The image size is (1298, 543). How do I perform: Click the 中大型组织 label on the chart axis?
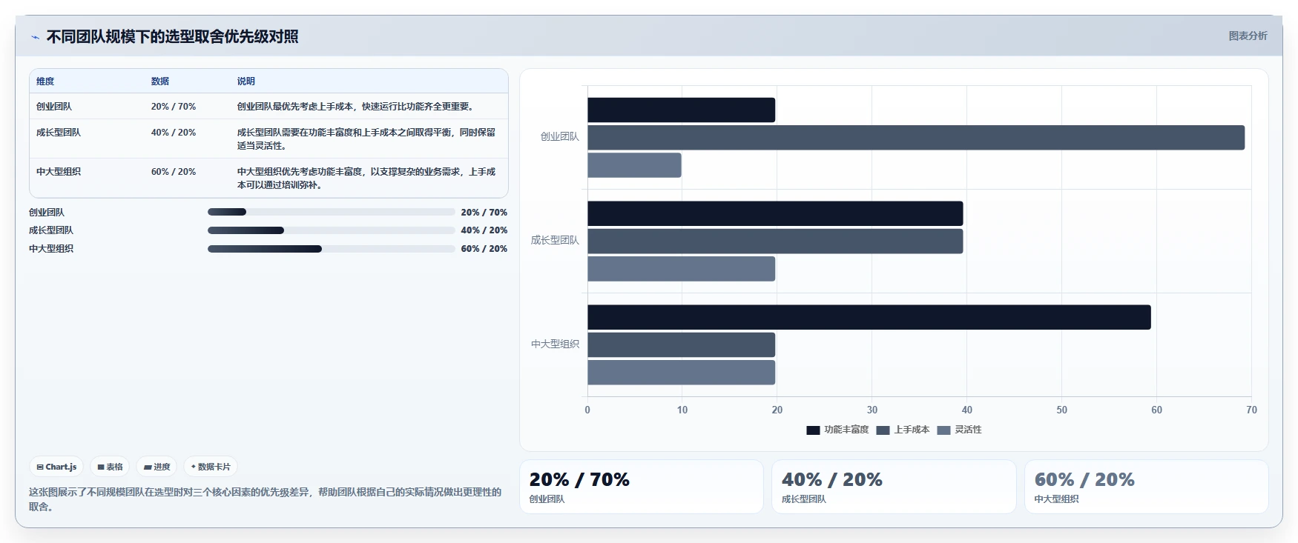click(x=555, y=344)
